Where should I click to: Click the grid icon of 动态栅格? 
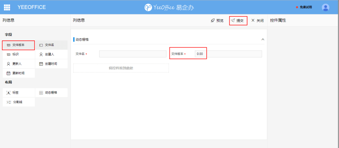pyautogui.click(x=41, y=92)
